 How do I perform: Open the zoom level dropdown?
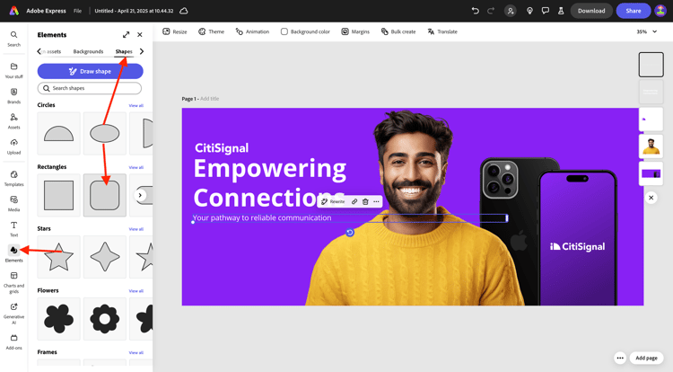coord(647,31)
